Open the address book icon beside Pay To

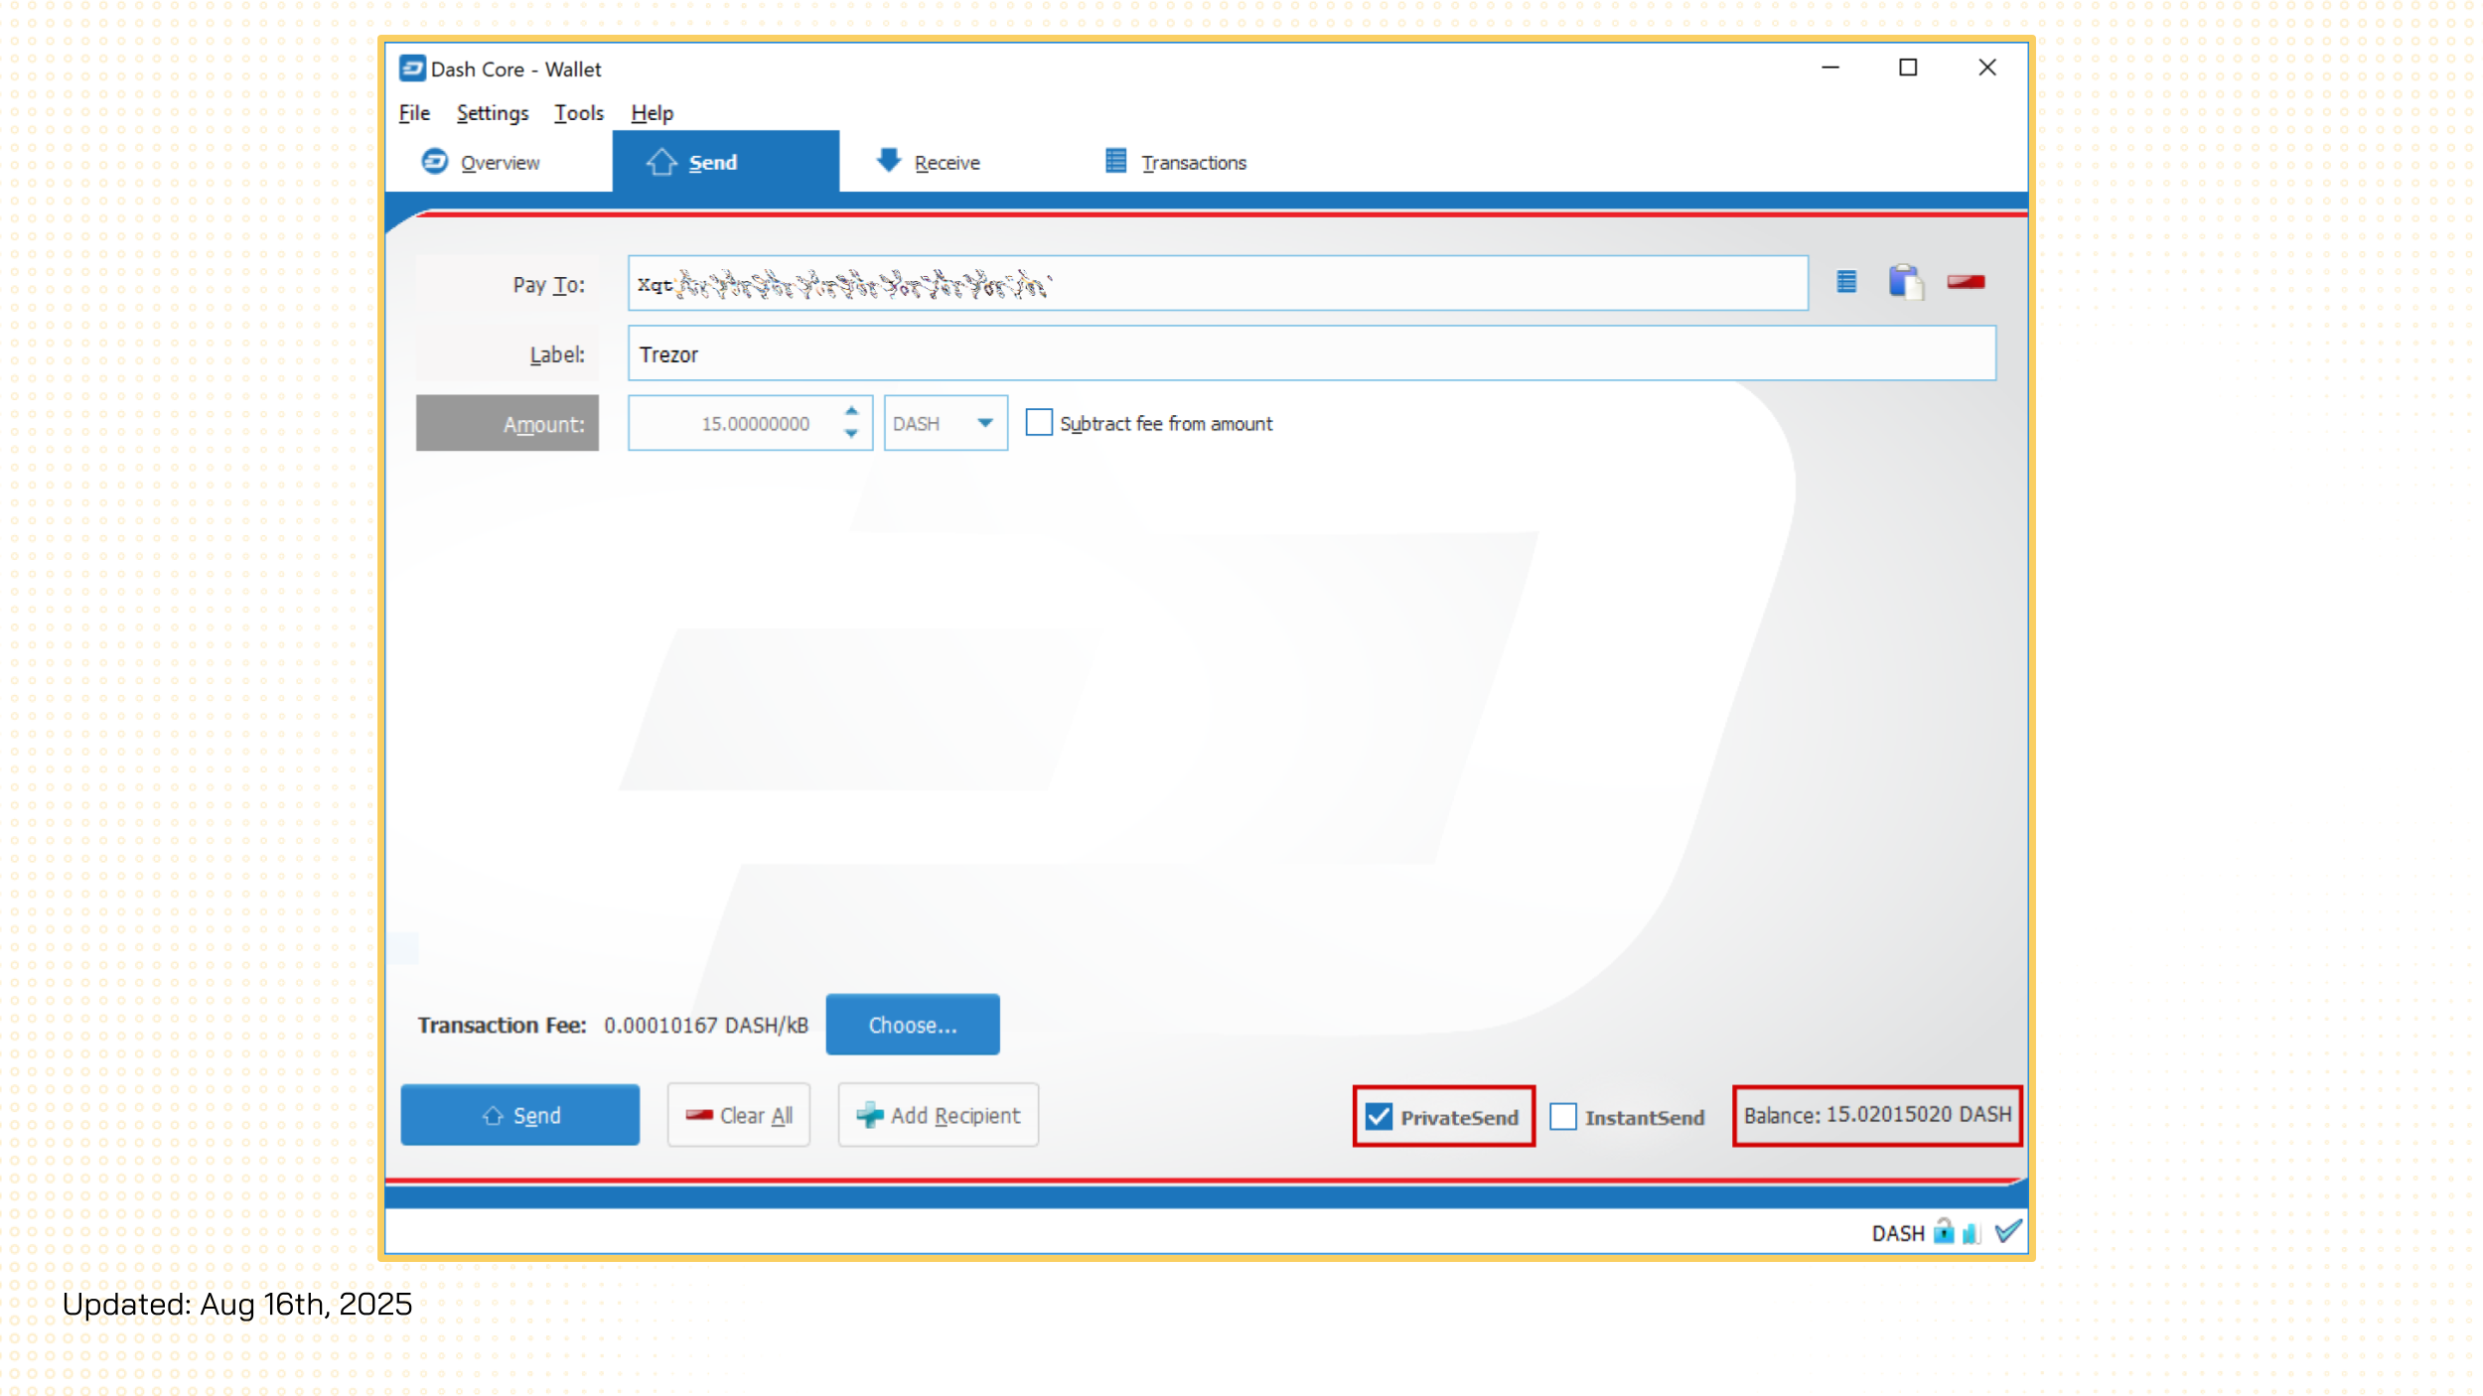[1846, 283]
